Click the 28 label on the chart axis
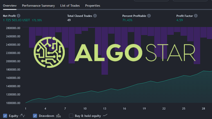 point(203,109)
